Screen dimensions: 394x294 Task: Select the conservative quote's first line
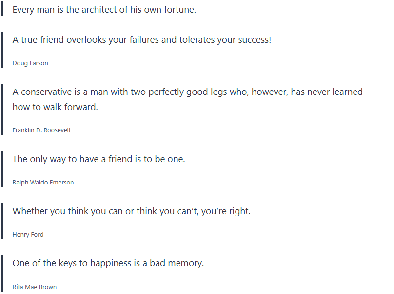tap(187, 92)
